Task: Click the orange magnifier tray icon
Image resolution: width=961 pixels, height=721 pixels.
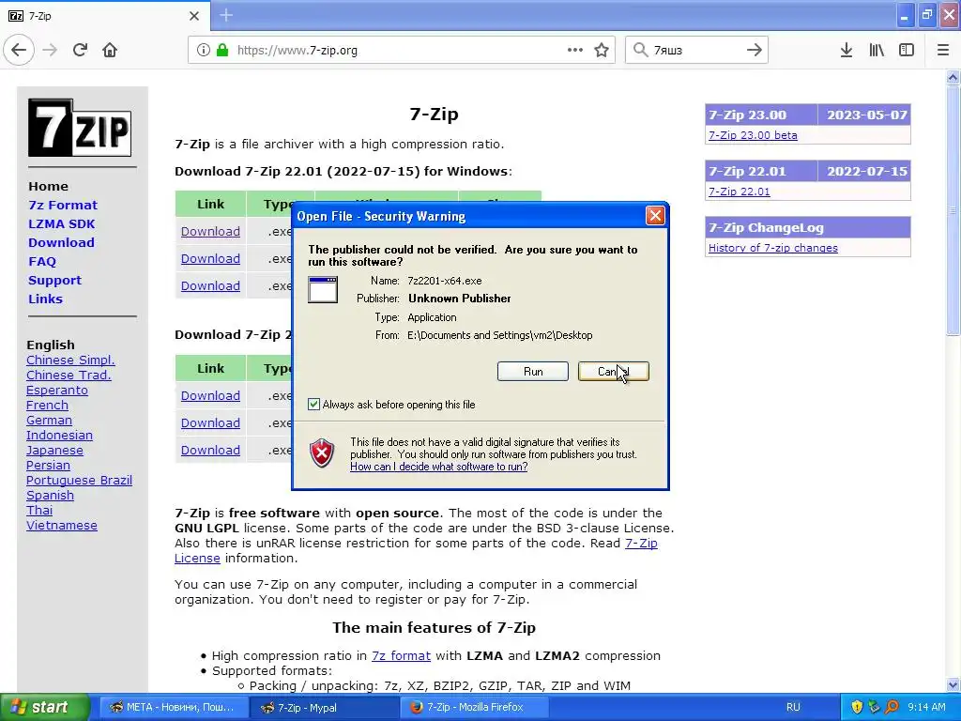Action: 892,708
